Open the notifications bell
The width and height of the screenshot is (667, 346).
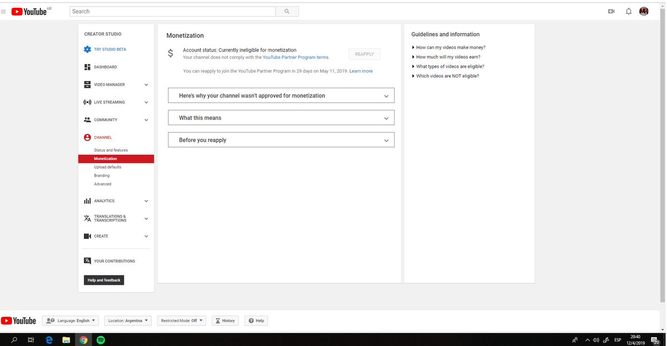[629, 11]
